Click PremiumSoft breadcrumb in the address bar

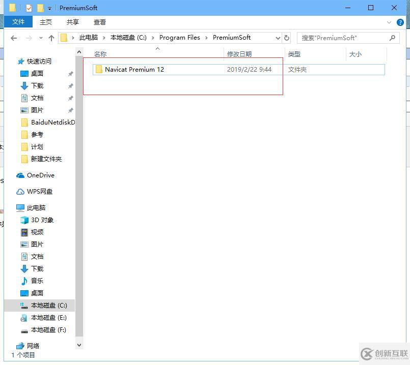coord(232,38)
